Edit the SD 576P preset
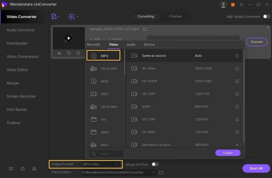Viewport: 272px width, 178px height. click(x=237, y=119)
